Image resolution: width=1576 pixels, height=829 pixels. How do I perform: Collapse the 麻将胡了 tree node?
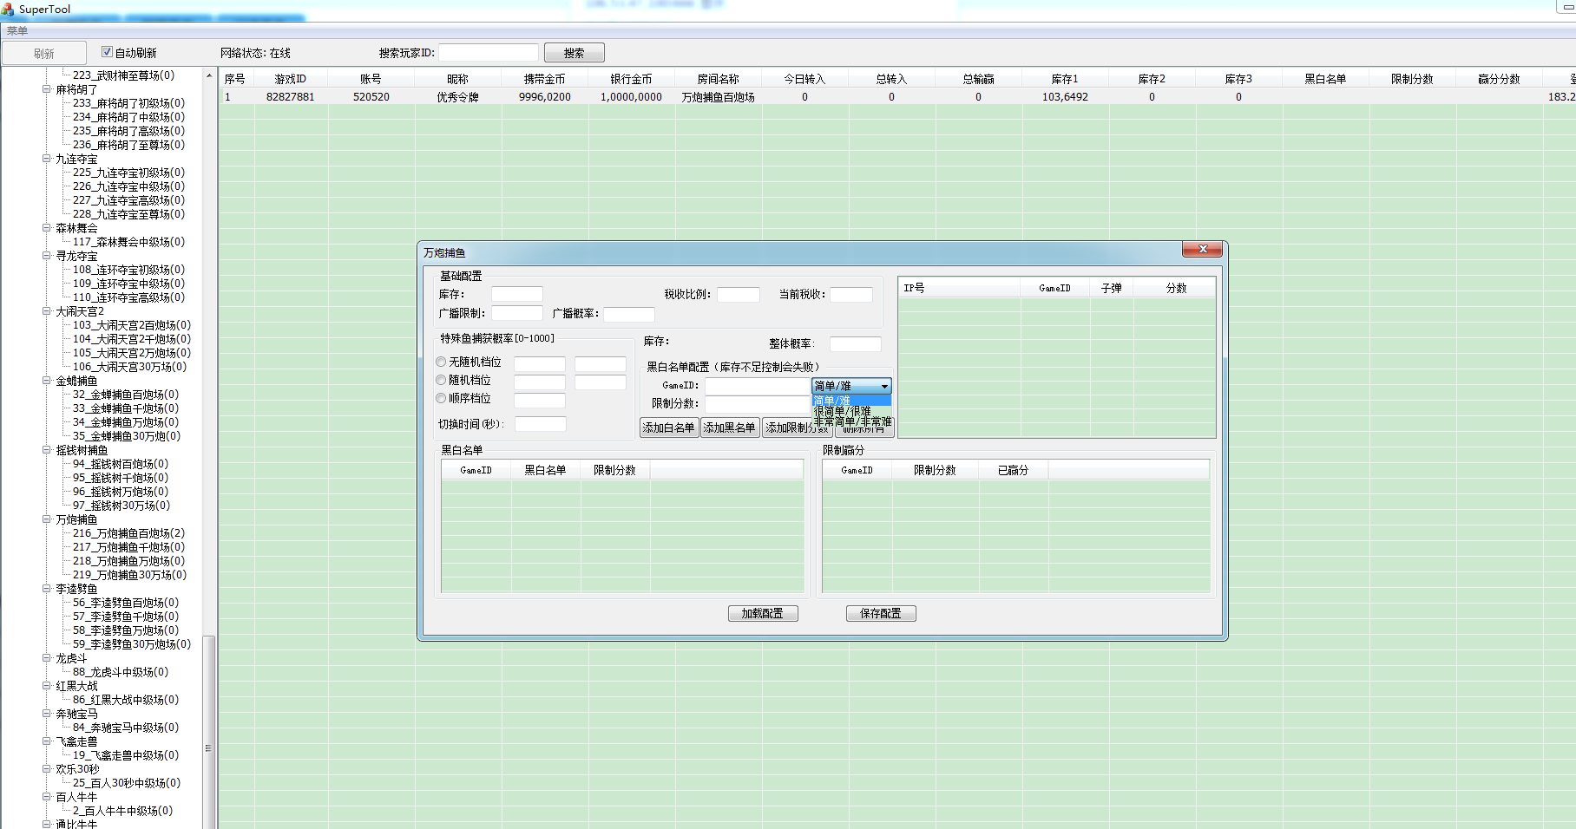(47, 88)
